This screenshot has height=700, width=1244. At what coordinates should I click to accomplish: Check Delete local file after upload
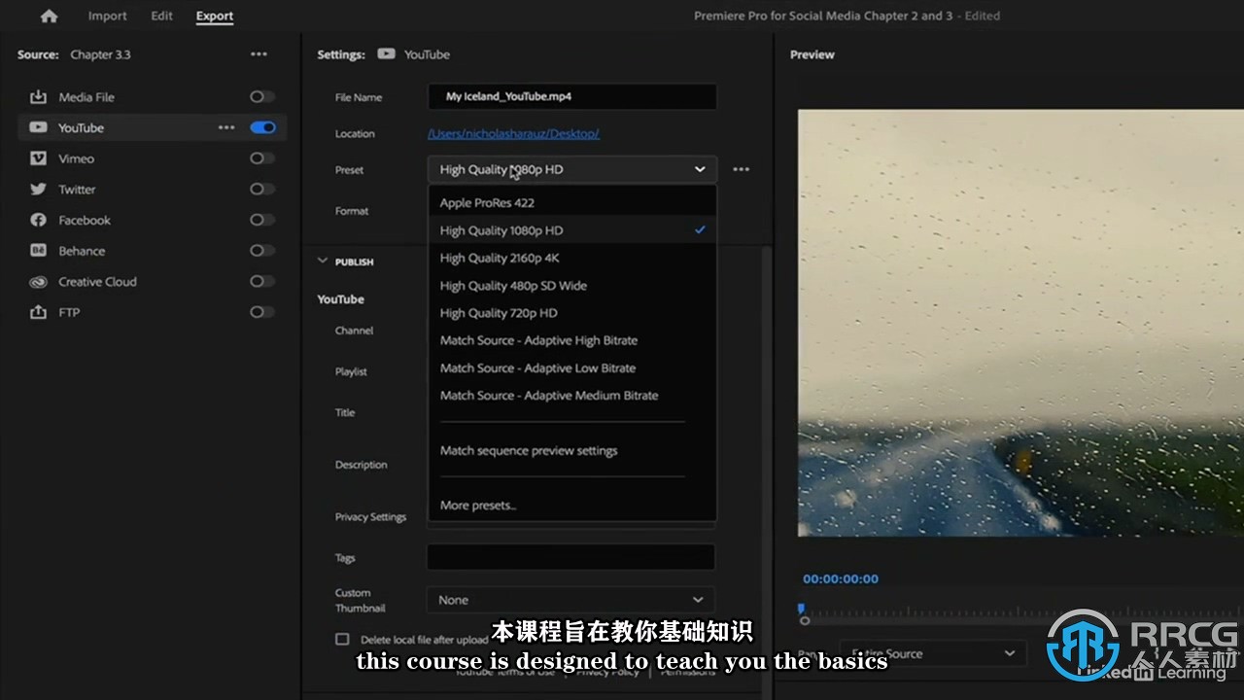[342, 639]
